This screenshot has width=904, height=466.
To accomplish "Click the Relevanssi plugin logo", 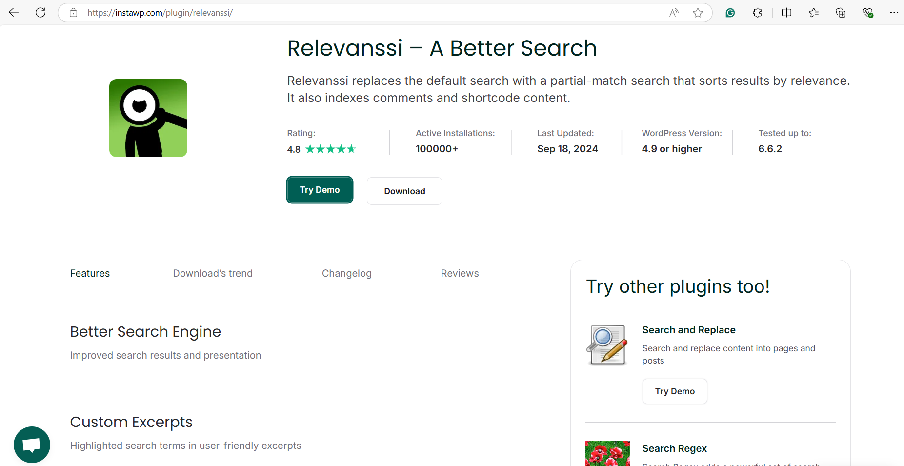I will 148,118.
